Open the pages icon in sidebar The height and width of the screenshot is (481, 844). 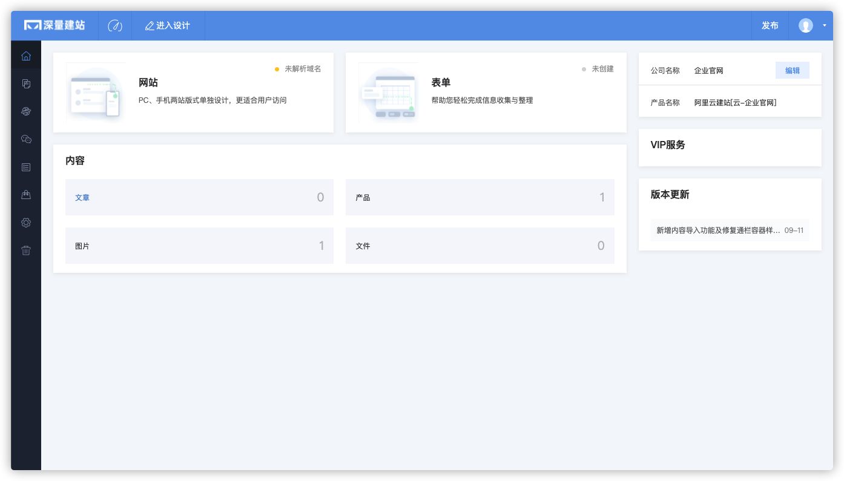pos(26,83)
